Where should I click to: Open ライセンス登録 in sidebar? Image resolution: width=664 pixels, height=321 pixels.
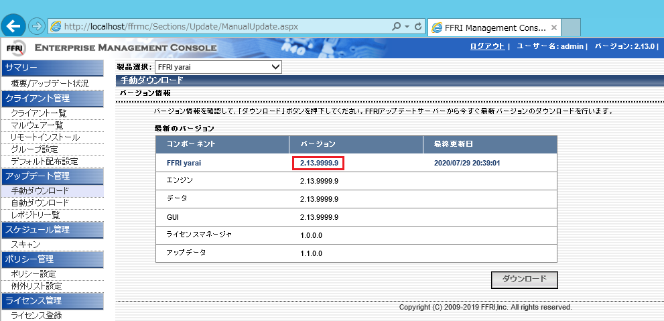point(36,316)
